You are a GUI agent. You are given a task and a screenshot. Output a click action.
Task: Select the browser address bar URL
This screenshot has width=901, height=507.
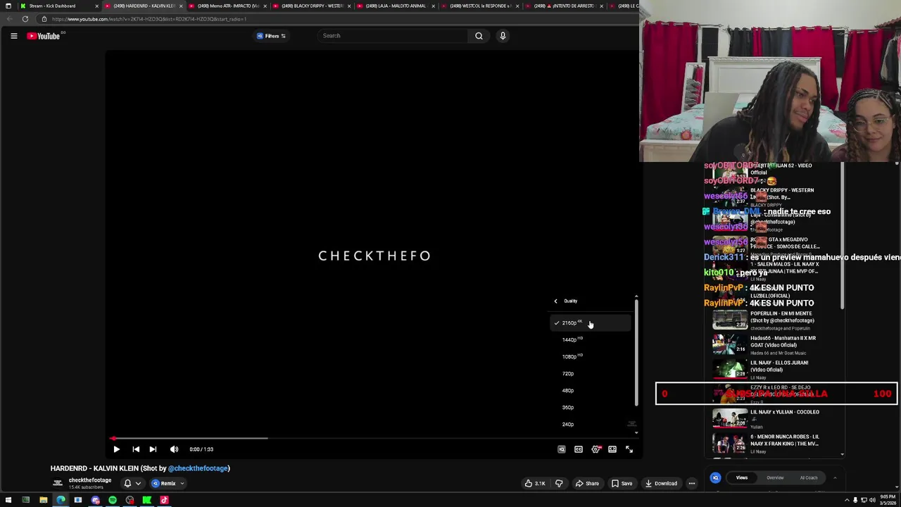coord(149,19)
